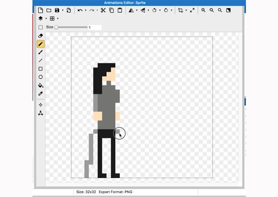
Task: Click the 'Size: 32x32' status text
Action: [86, 192]
